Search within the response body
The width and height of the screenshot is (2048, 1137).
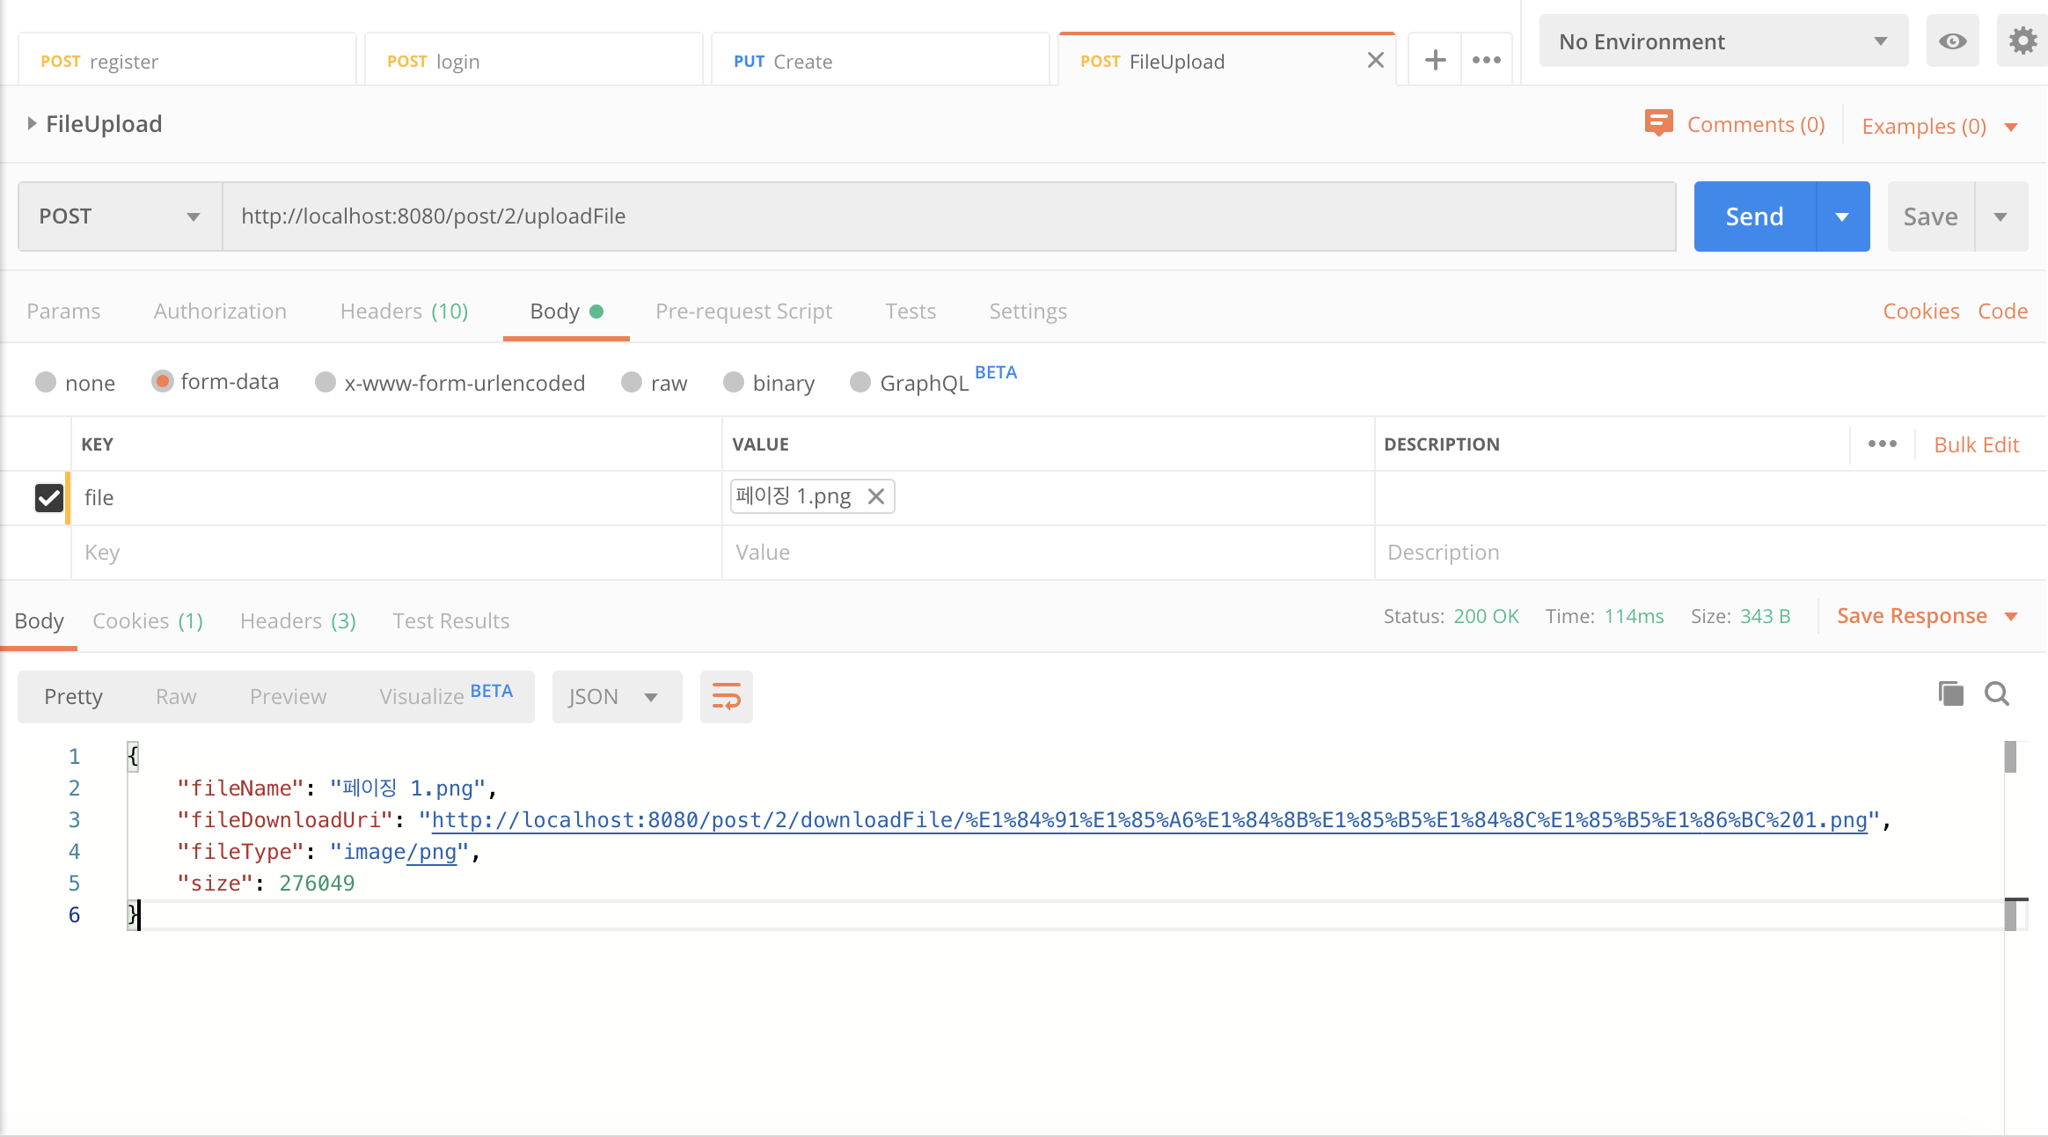click(x=1997, y=693)
